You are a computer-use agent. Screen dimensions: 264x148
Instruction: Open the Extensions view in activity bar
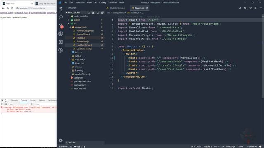pyautogui.click(x=61, y=42)
